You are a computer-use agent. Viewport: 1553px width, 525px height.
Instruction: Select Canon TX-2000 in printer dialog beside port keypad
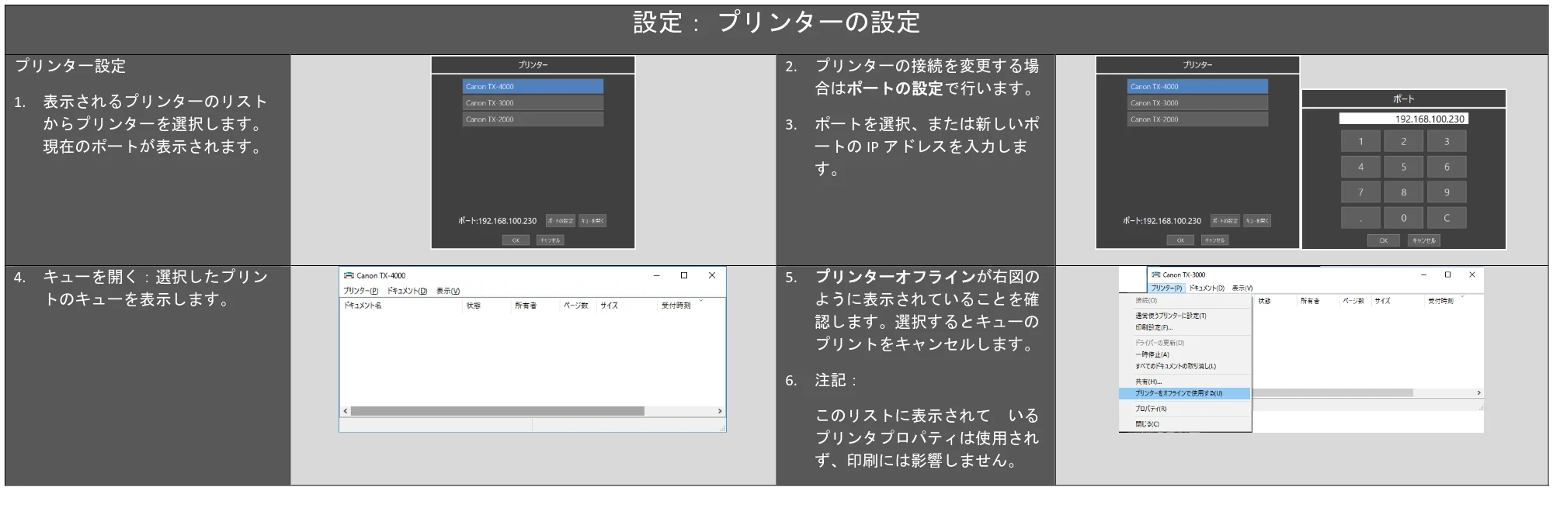pyautogui.click(x=1197, y=119)
